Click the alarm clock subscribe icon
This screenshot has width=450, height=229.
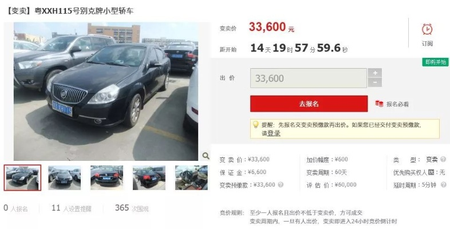coord(427,29)
